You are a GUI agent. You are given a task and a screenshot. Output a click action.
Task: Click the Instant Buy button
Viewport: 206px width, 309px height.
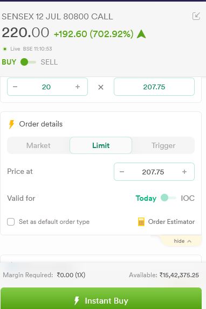point(101,298)
